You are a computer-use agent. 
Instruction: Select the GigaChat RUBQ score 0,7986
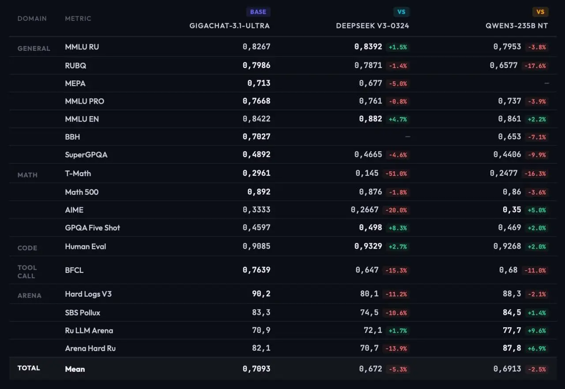[256, 65]
